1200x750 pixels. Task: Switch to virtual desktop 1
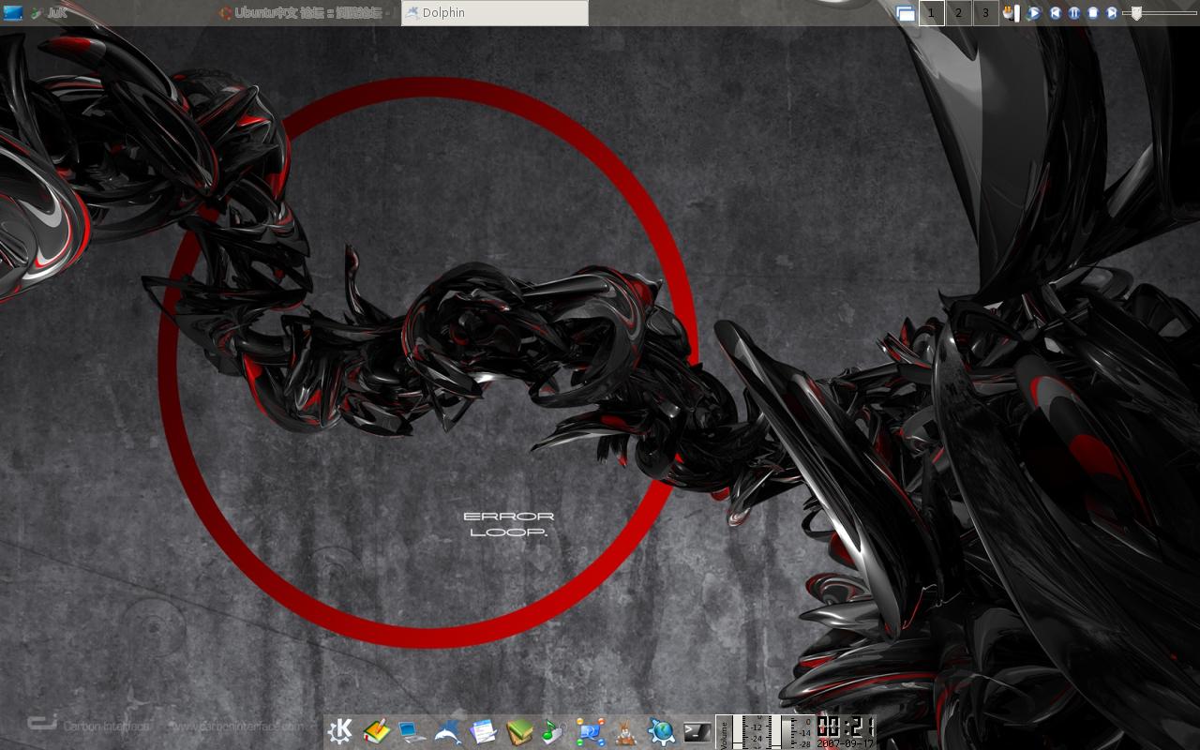click(931, 13)
